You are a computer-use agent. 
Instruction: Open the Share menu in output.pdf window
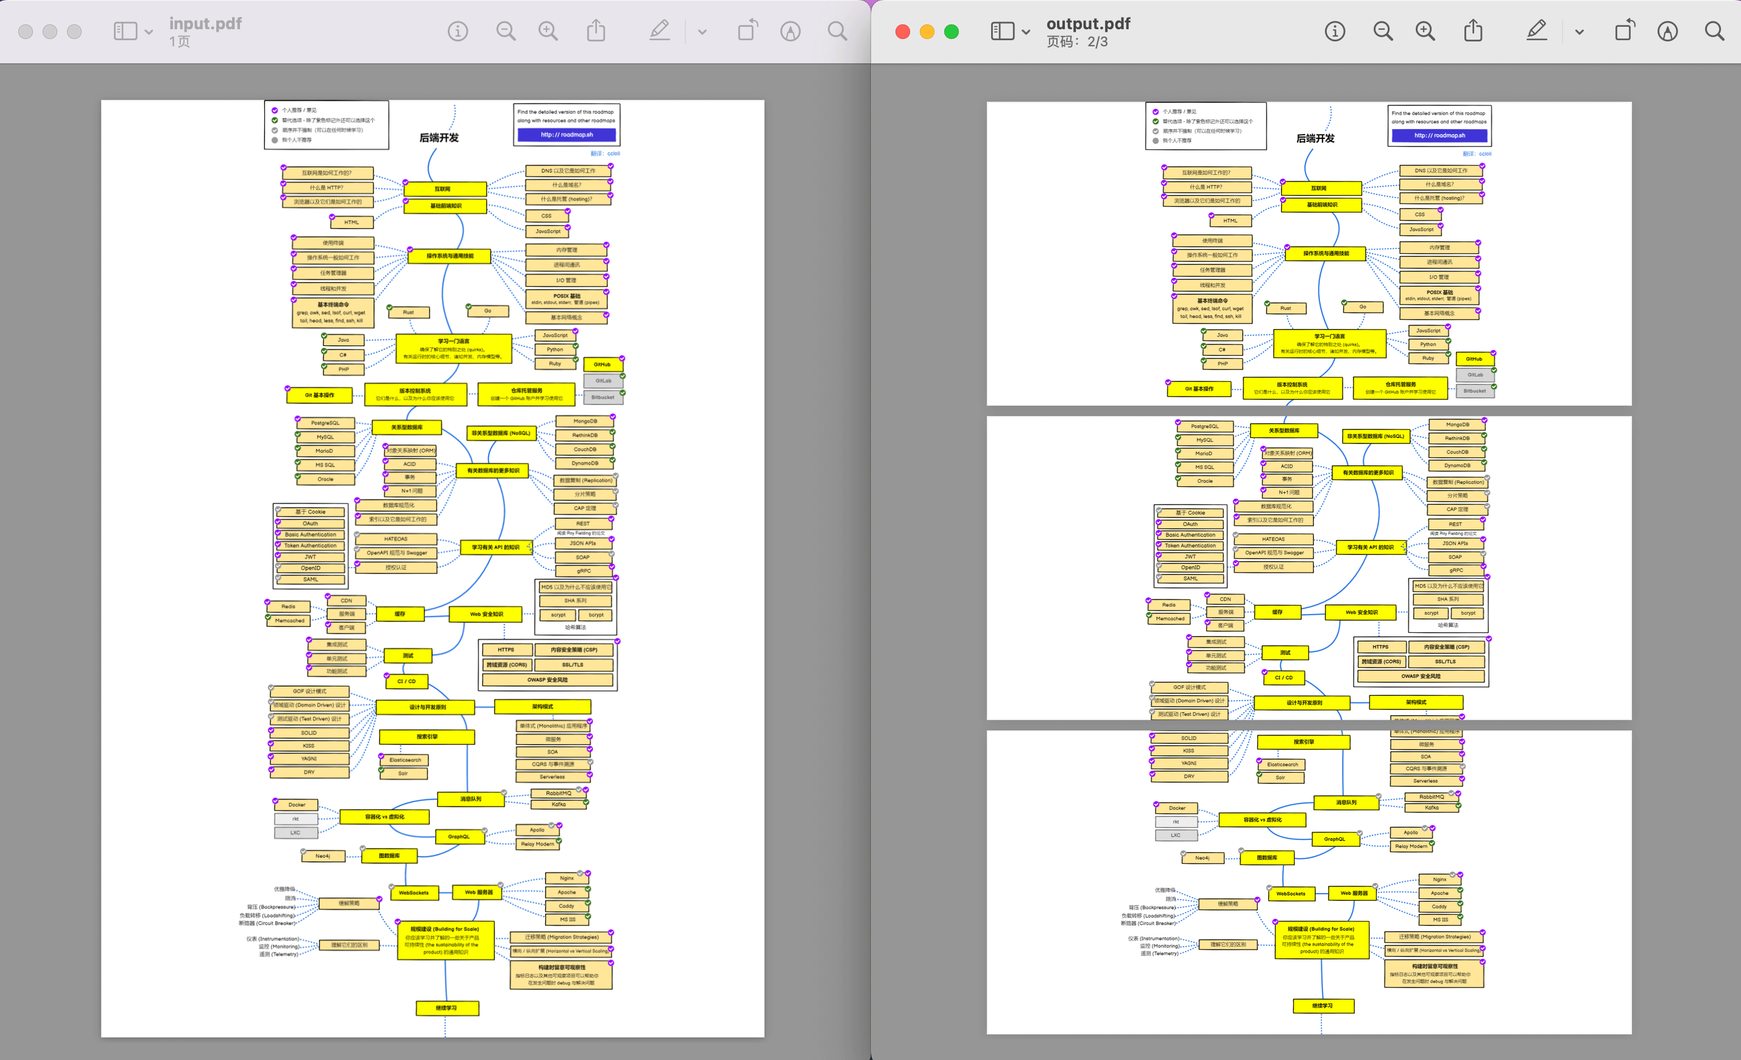1473,31
